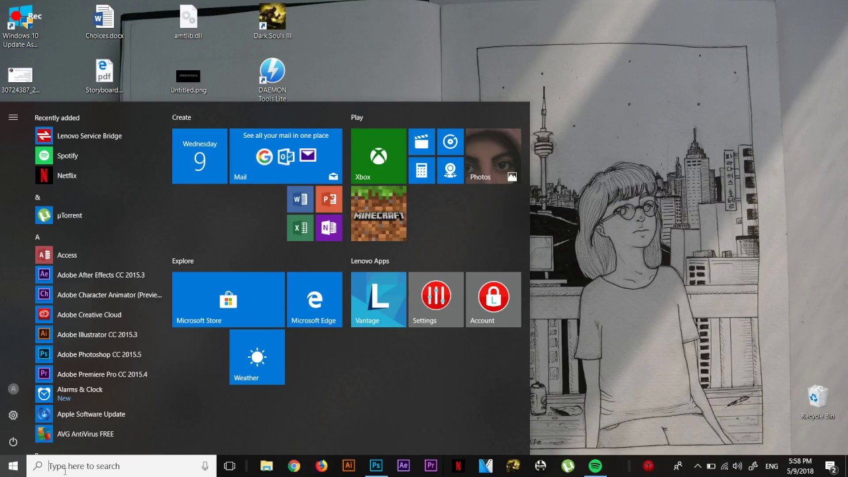Jump to app letters via the A header

pyautogui.click(x=37, y=237)
